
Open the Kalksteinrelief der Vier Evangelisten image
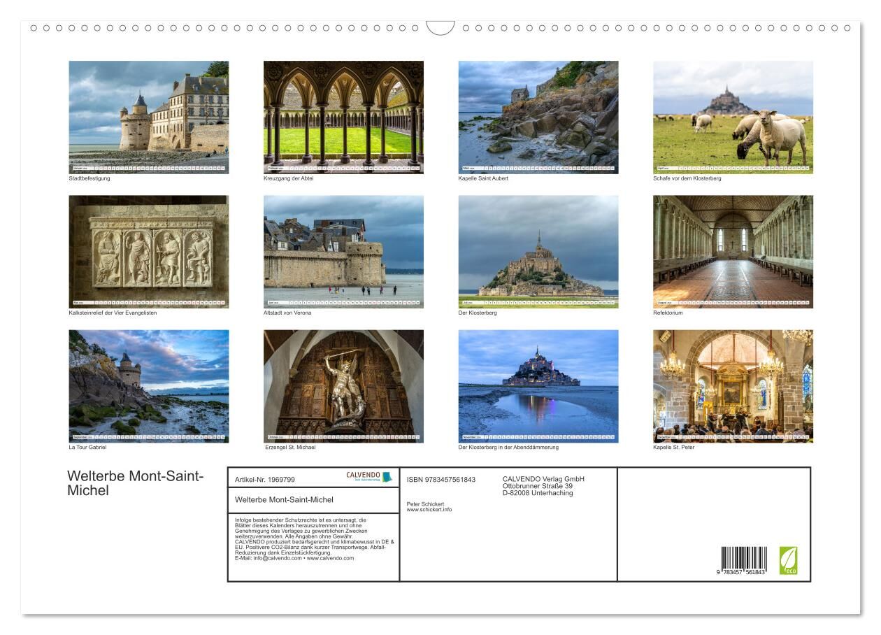click(148, 251)
